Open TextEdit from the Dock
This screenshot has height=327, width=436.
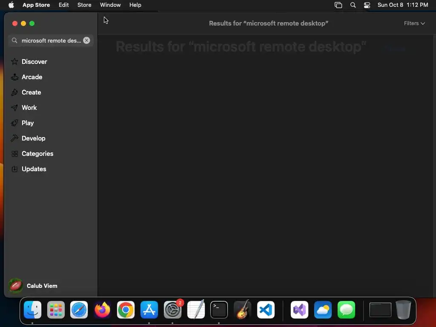click(x=196, y=310)
